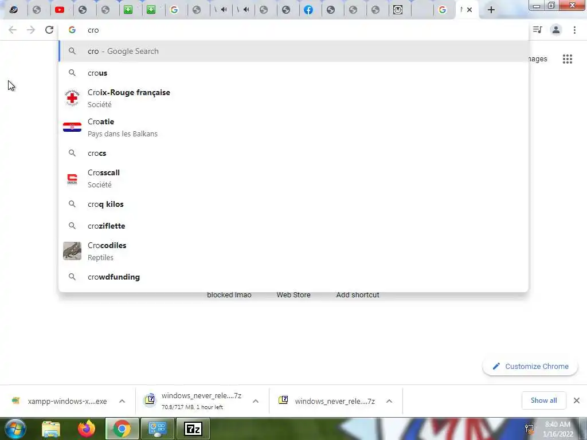Click the Google G icon in the omnibox
The image size is (587, 440).
(72, 30)
